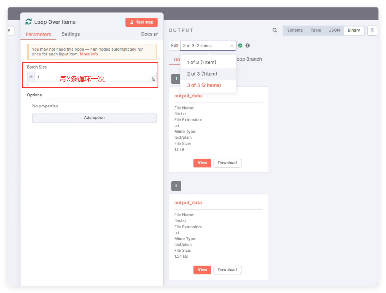Click the 1.54 kB file size value
386x293 pixels.
coord(181,256)
